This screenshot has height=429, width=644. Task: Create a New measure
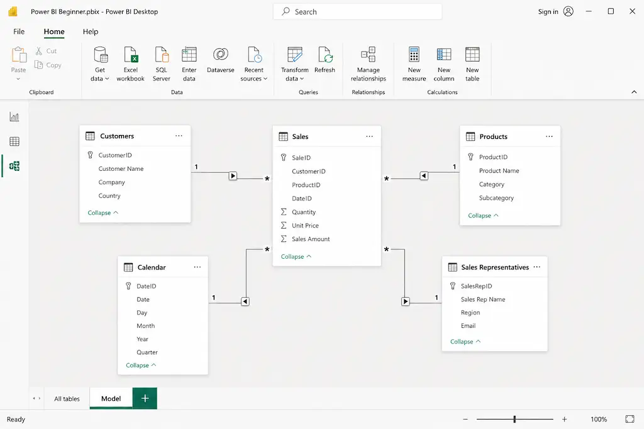(414, 64)
